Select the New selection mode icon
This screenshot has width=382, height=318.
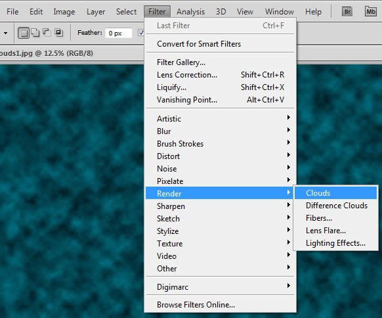(x=24, y=33)
